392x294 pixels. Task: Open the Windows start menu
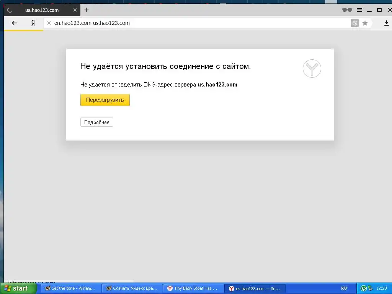[18, 288]
